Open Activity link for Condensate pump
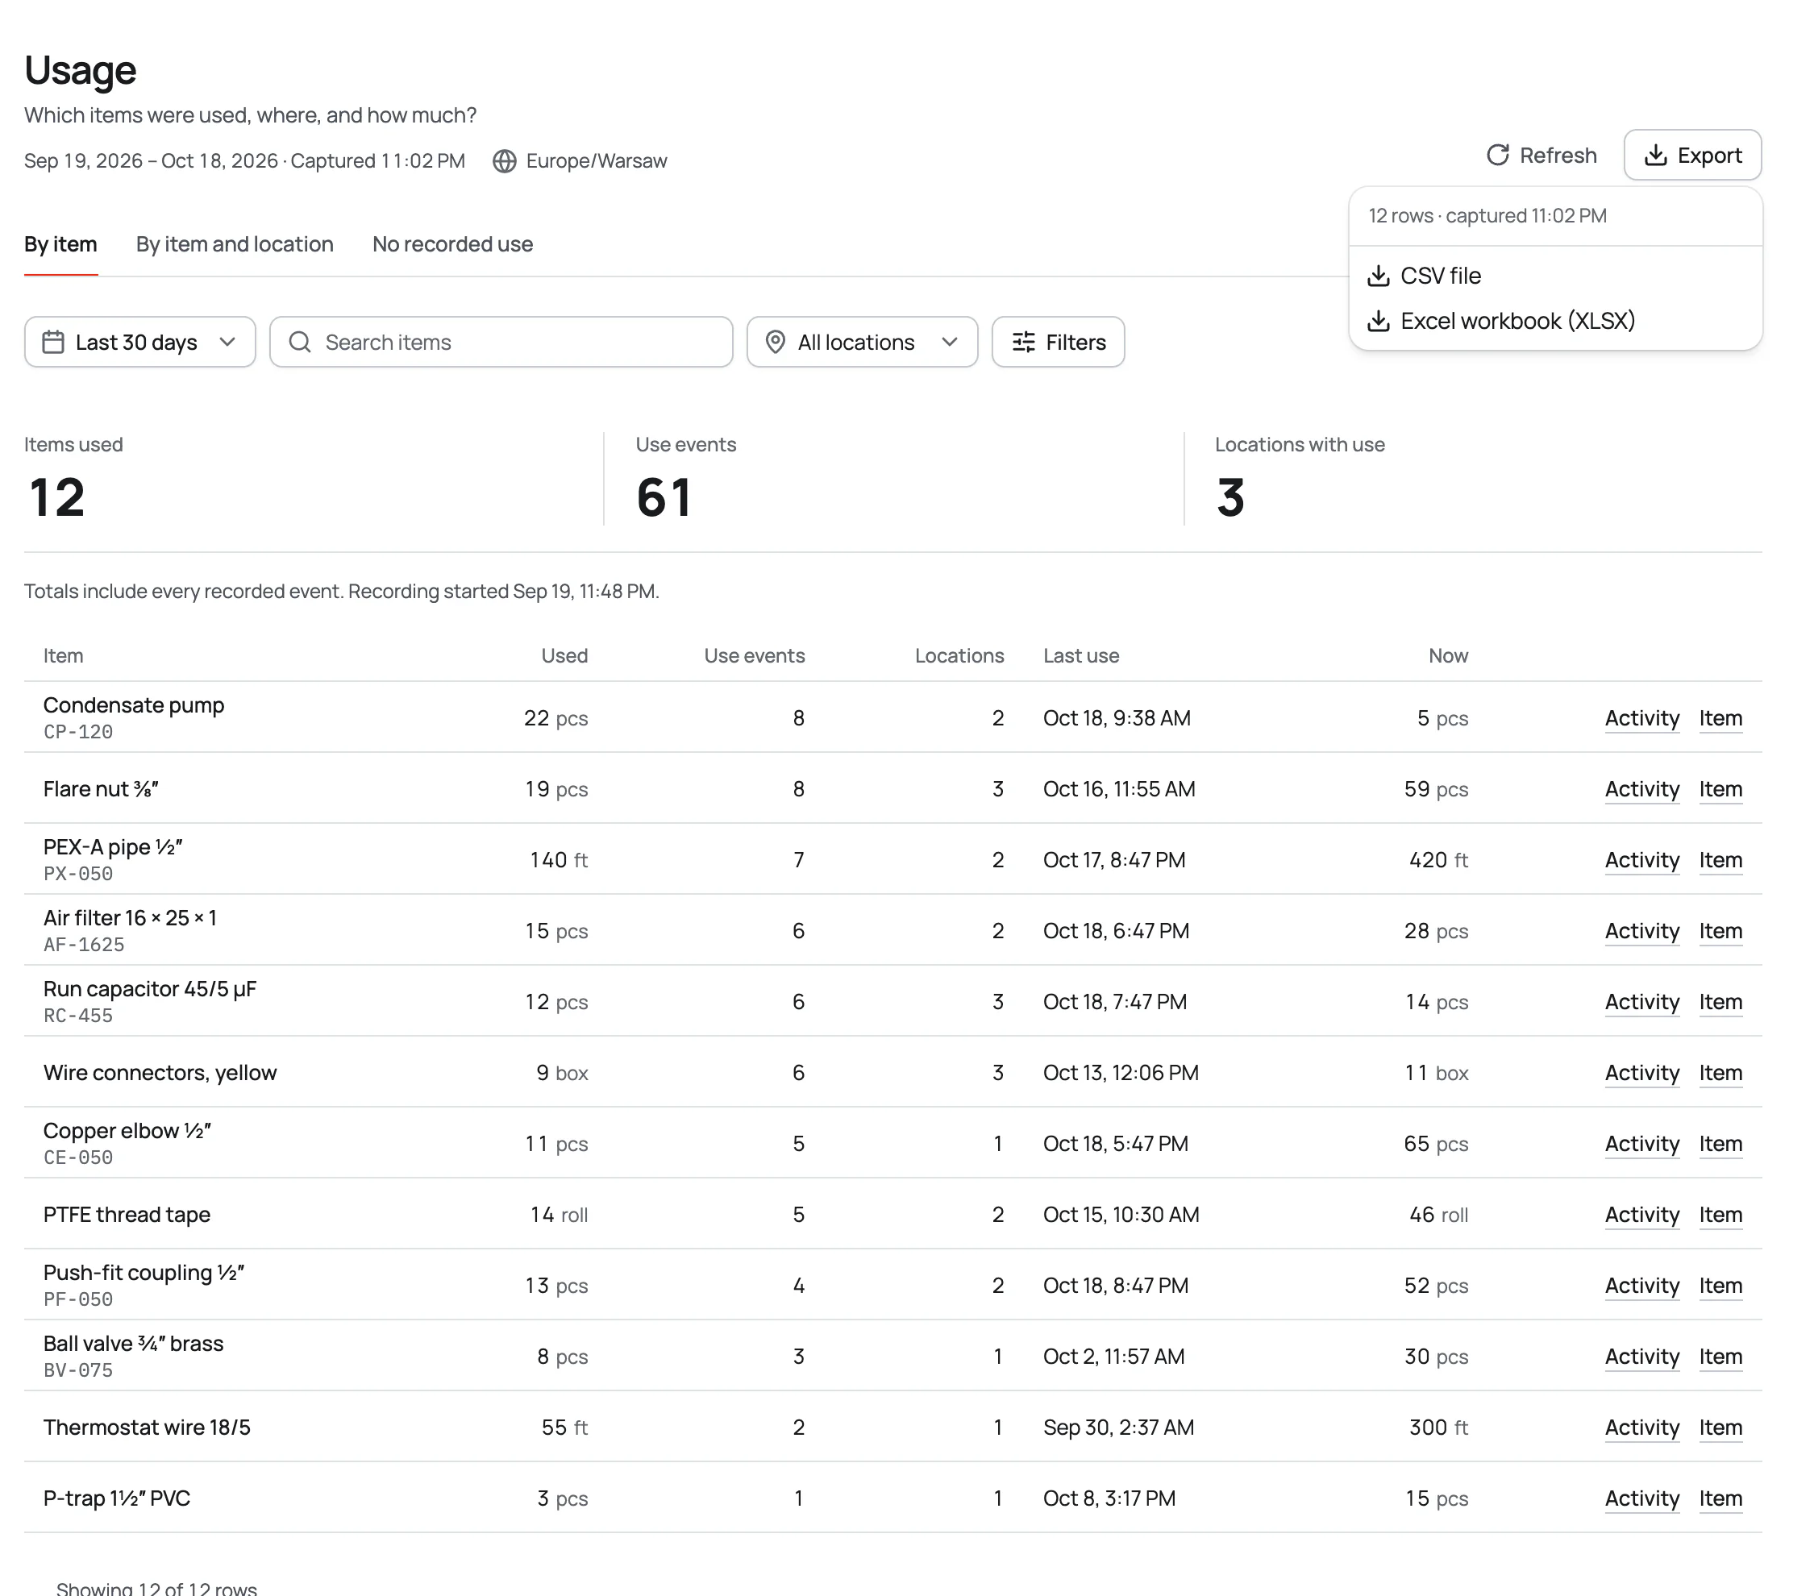The height and width of the screenshot is (1596, 1814). click(x=1641, y=718)
